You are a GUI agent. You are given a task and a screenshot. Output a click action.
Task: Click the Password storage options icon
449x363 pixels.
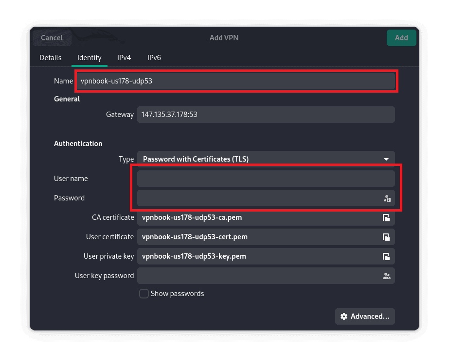click(387, 198)
